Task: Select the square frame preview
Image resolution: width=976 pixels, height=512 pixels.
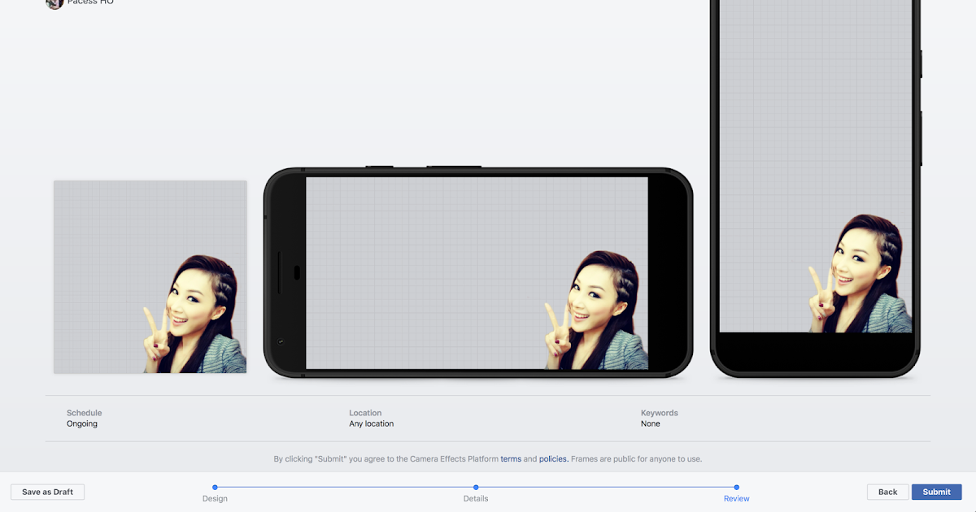Action: coord(150,276)
